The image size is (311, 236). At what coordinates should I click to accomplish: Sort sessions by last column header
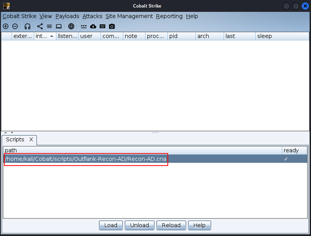pyautogui.click(x=240, y=36)
